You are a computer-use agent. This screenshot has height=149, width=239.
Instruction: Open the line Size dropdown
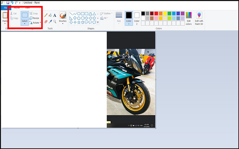click(x=119, y=18)
